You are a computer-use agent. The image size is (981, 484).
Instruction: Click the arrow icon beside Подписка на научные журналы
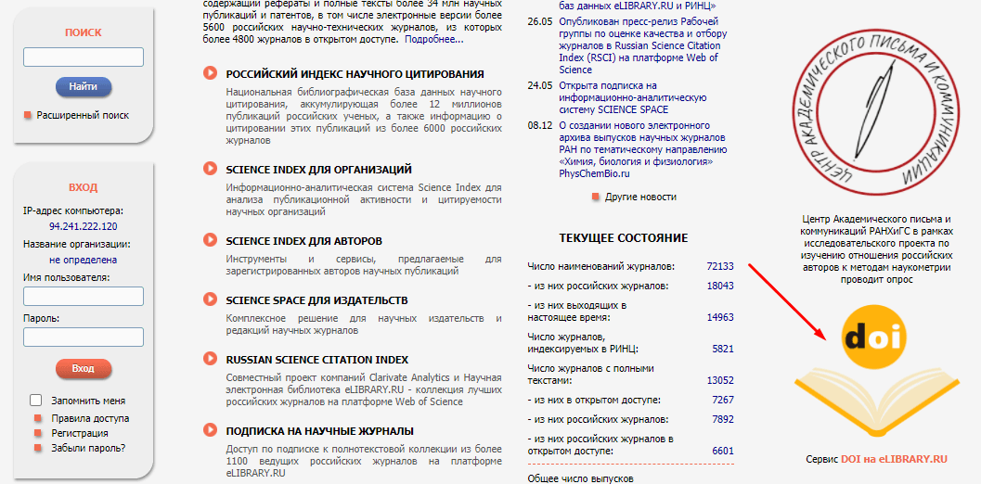210,430
